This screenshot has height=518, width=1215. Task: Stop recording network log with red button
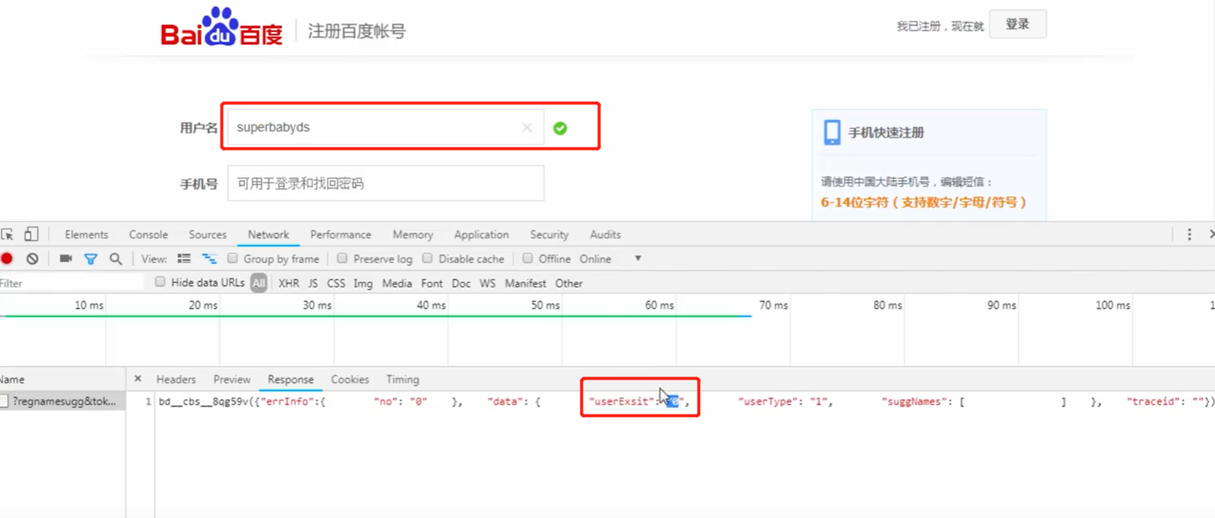click(7, 259)
